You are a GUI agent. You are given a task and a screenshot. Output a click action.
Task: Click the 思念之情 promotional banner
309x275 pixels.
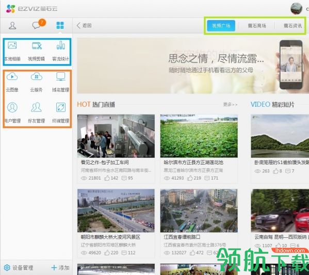193,66
